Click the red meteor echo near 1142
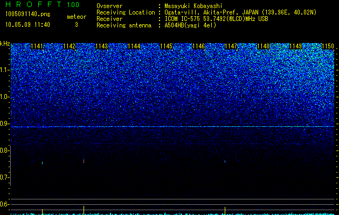The width and height of the screenshot is (339, 215). click(x=84, y=161)
